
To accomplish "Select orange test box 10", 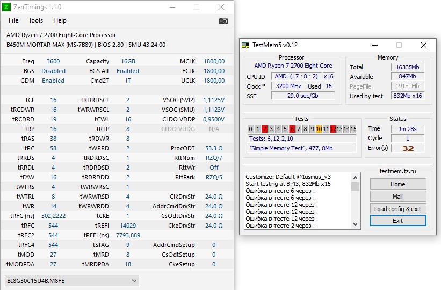I will [x=319, y=129].
